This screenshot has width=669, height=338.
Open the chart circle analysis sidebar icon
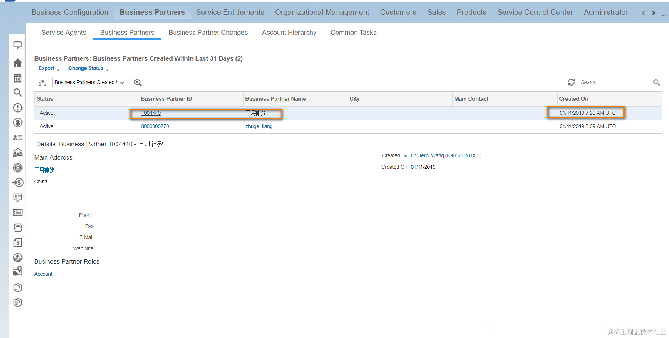[x=17, y=258]
